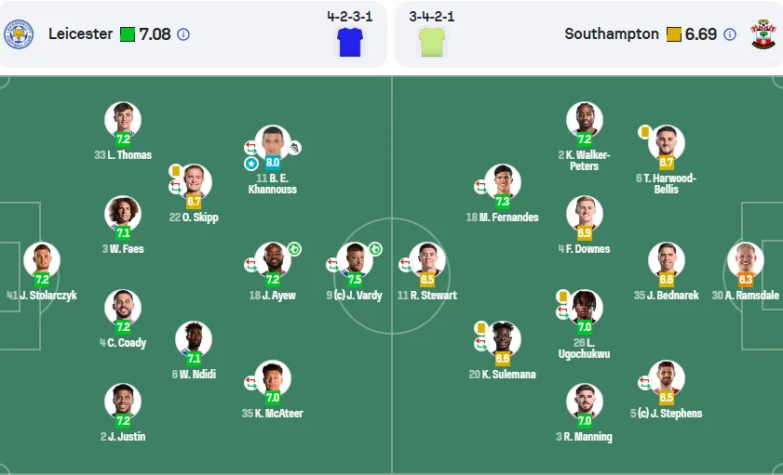Select the Southampton team name
Viewport: 783px width, 475px height.
tap(612, 33)
